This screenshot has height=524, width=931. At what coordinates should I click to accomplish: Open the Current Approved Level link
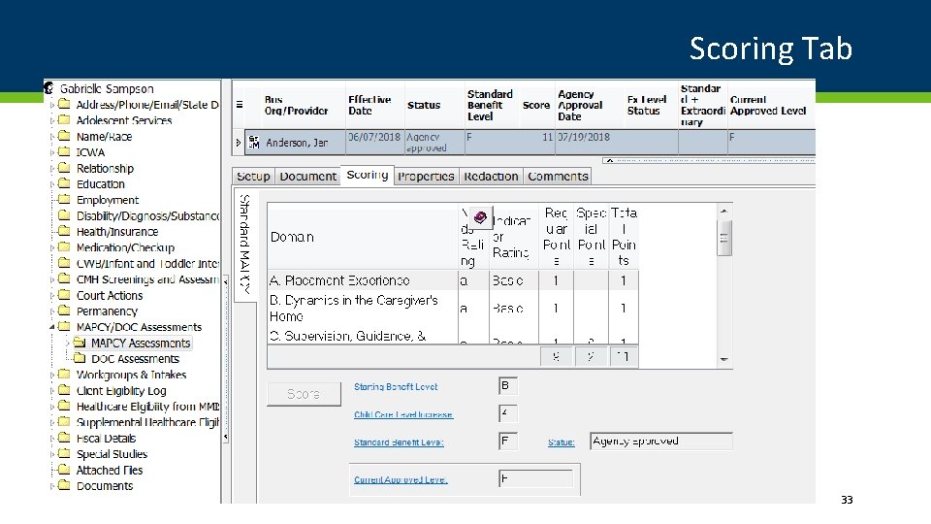(401, 480)
